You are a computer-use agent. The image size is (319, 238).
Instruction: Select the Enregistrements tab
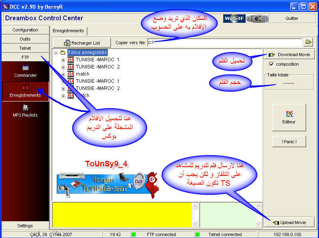pos(68,31)
